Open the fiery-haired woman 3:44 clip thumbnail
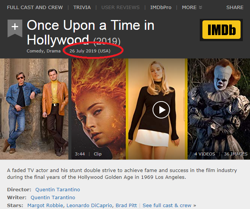The height and width of the screenshot is (209, 250). tap(99, 109)
